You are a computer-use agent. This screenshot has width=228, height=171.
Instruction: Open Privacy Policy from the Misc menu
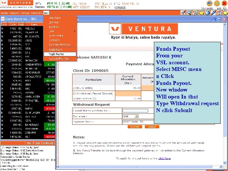pos(56,35)
